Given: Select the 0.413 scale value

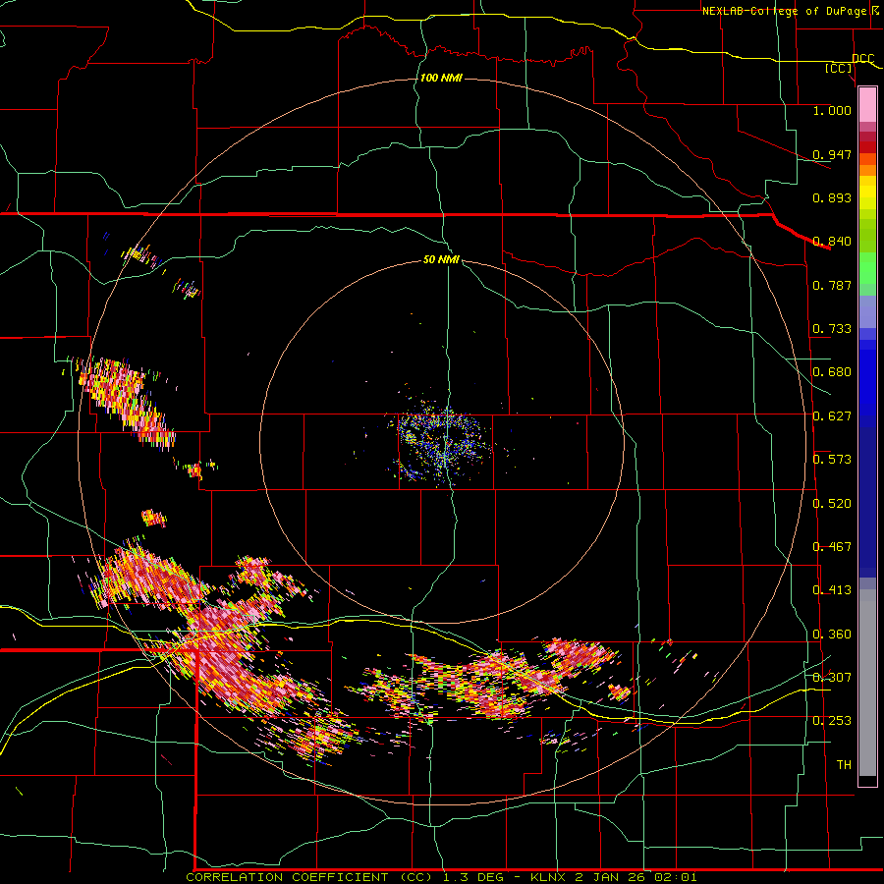Looking at the screenshot, I should (832, 590).
